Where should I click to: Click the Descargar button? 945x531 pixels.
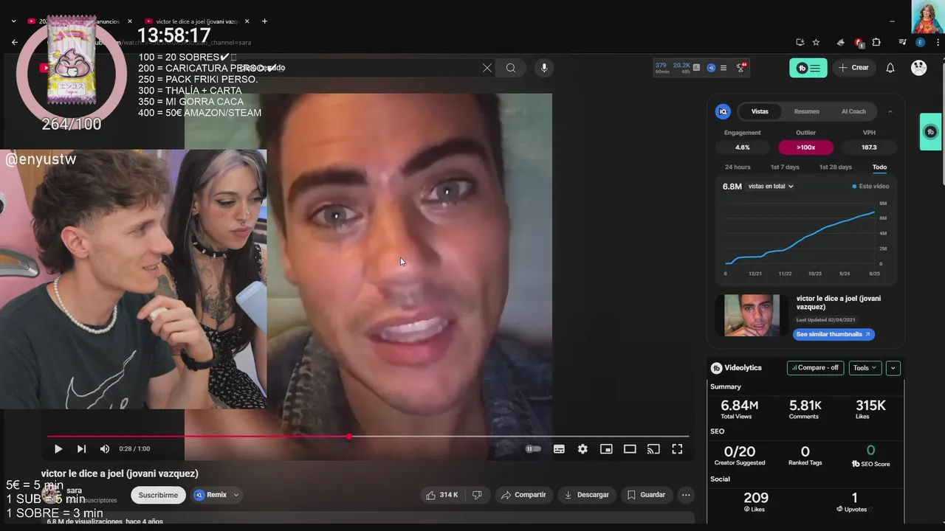click(586, 495)
